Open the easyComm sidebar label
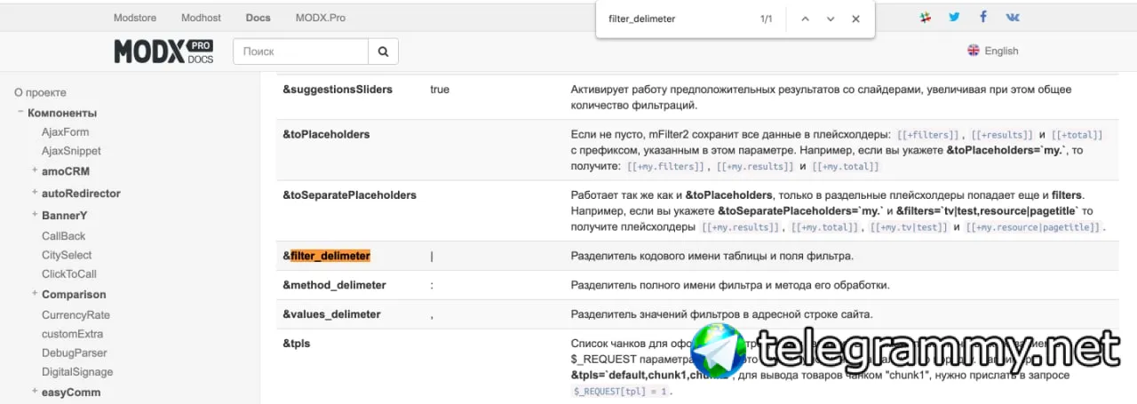 (71, 392)
